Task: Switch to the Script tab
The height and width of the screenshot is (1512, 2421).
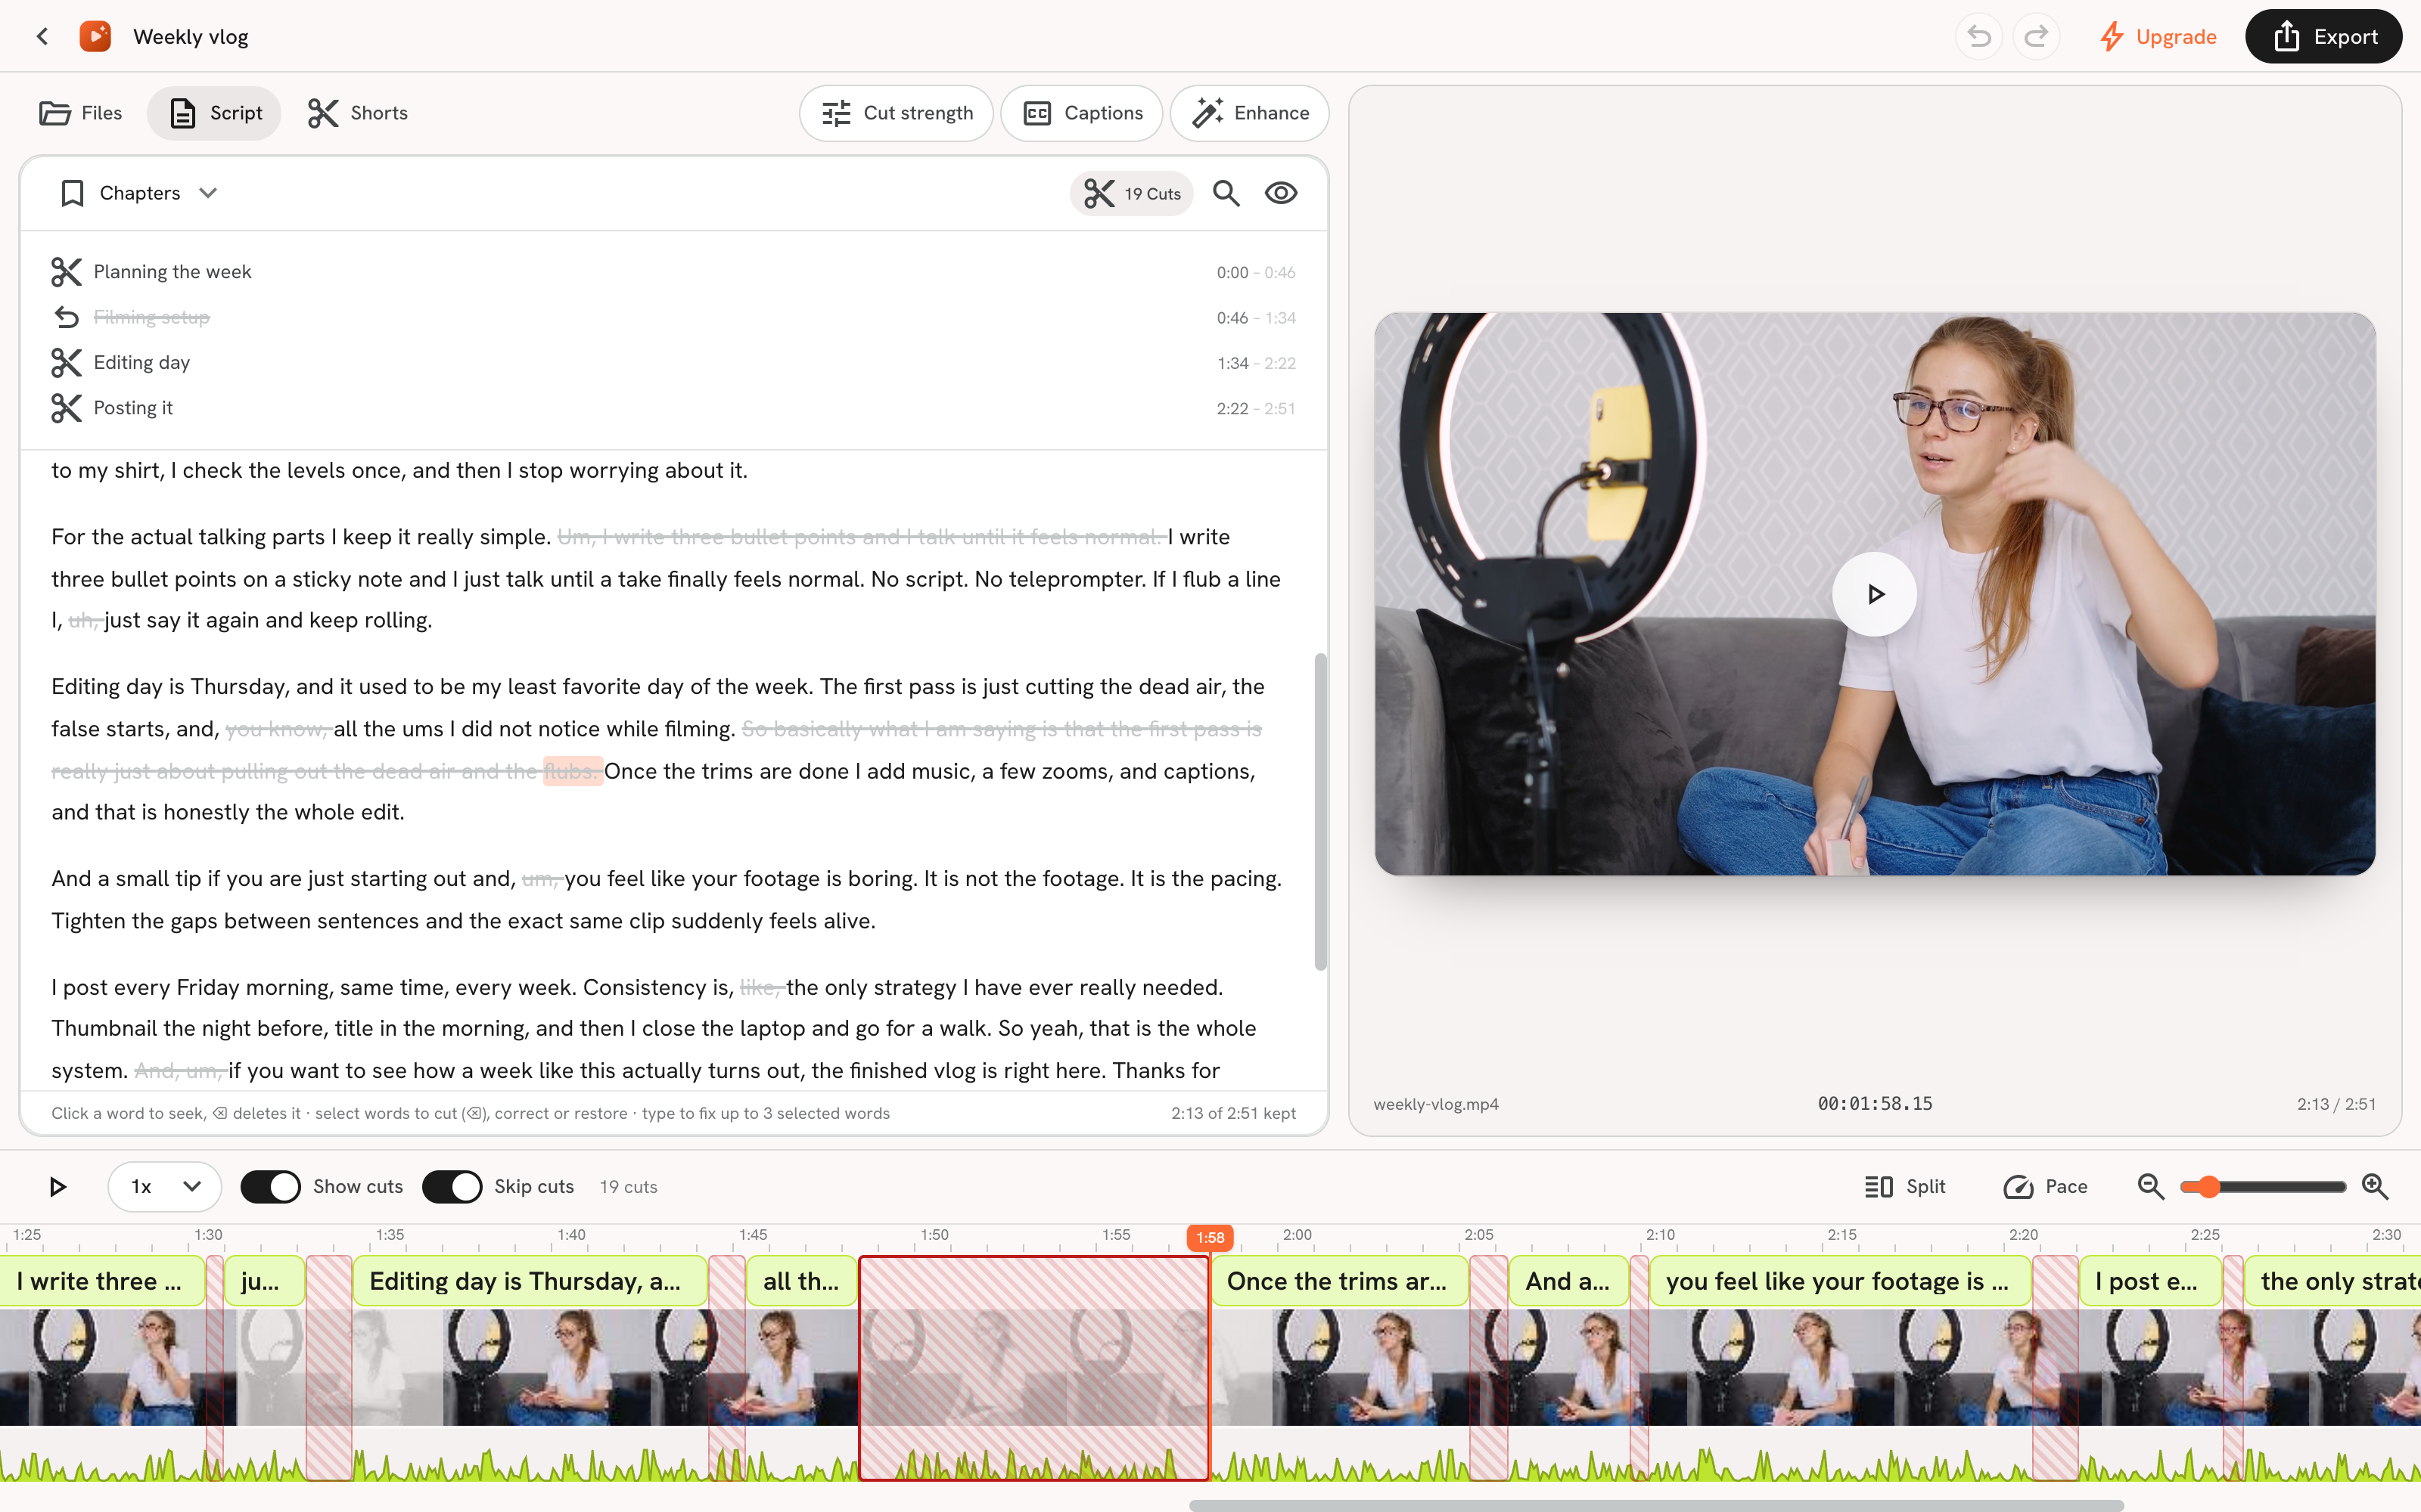Action: (x=214, y=113)
